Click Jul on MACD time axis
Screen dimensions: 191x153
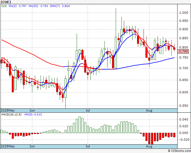(x=88, y=146)
